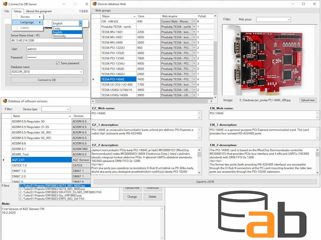Open the Web groups menu

pos(103,10)
